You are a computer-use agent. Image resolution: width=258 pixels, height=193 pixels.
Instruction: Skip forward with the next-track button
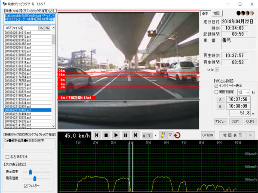coord(135,136)
